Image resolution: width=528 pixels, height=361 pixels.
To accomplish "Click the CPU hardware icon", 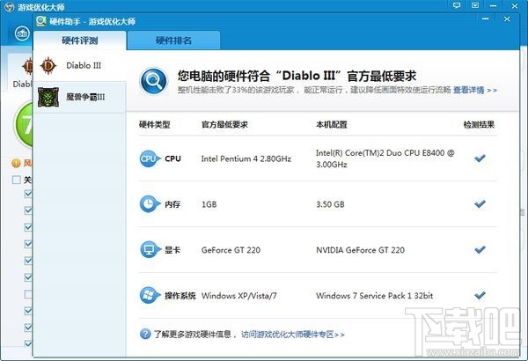I will click(x=149, y=158).
